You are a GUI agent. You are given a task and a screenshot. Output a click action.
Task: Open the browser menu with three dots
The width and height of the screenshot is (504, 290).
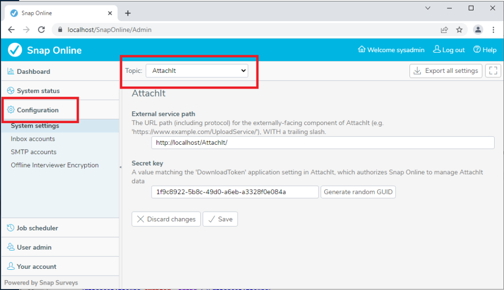pyautogui.click(x=494, y=30)
